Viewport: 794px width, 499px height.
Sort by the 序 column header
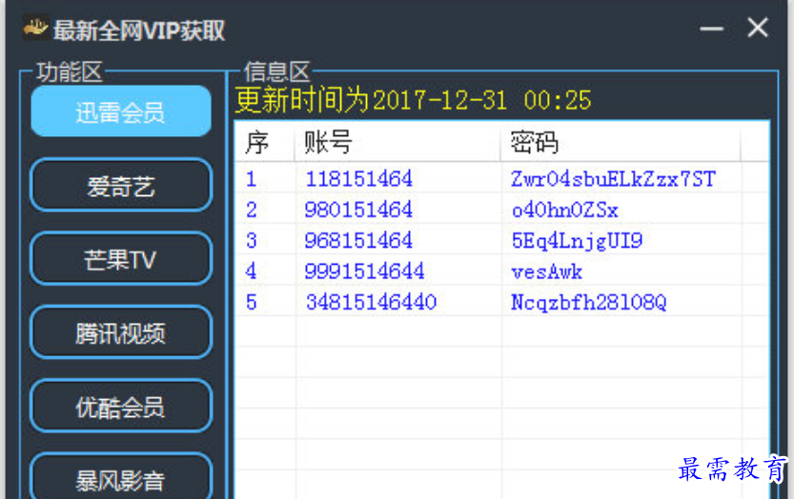(264, 142)
